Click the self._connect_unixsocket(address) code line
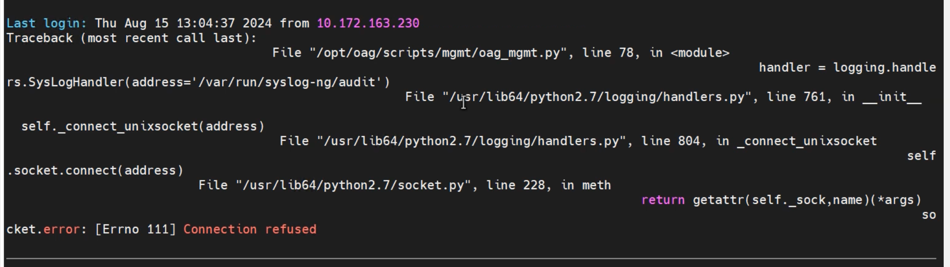950x267 pixels. 143,126
